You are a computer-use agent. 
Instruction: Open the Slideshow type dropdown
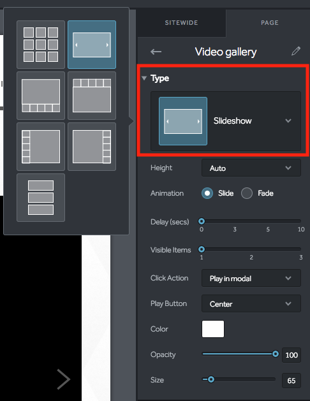tap(226, 121)
